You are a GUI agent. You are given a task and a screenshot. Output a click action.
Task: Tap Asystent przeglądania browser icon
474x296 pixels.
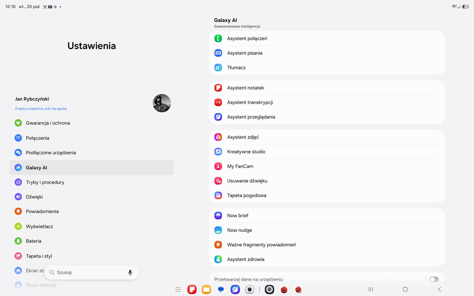[x=218, y=117]
